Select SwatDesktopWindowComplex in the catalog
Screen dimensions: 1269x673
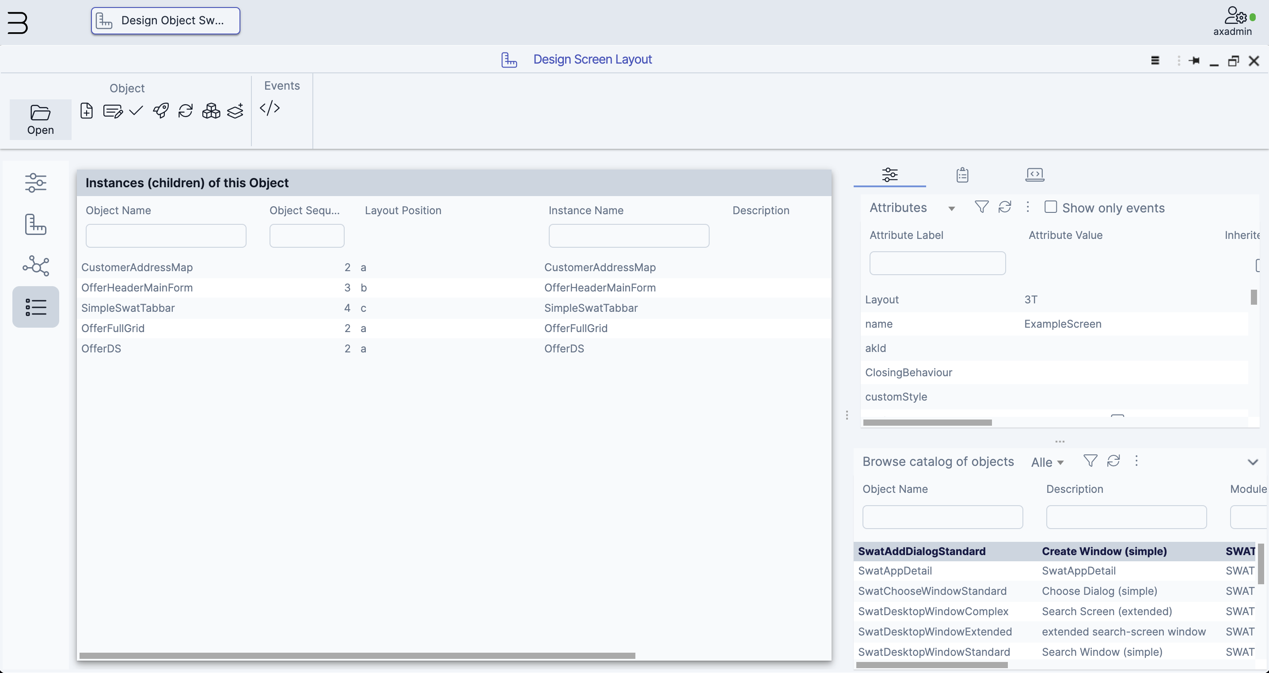tap(1054, 611)
